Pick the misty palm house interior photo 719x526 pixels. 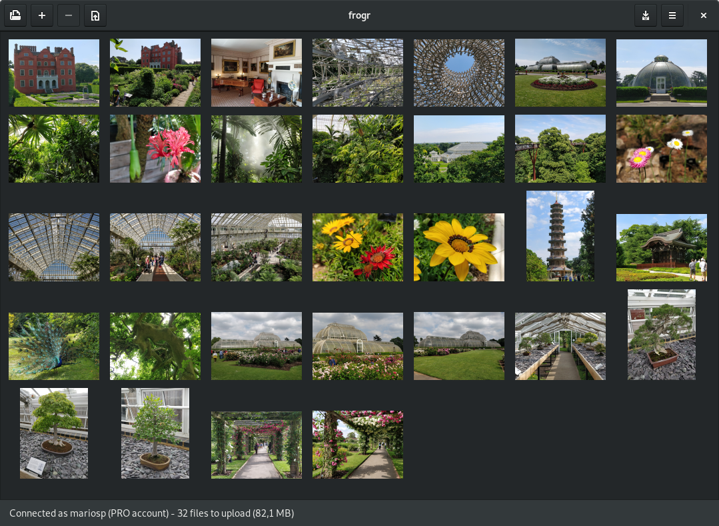point(257,149)
